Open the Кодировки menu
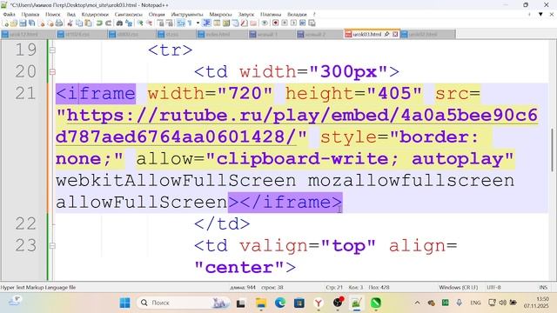The width and height of the screenshot is (557, 313). (95, 14)
